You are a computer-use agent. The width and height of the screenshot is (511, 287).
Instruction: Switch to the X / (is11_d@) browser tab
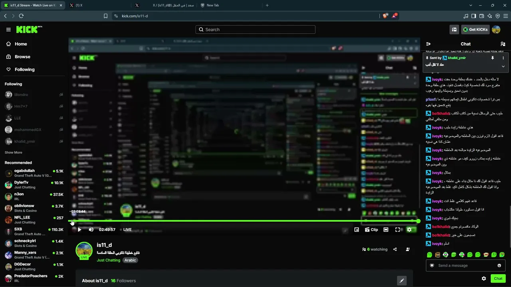[164, 5]
